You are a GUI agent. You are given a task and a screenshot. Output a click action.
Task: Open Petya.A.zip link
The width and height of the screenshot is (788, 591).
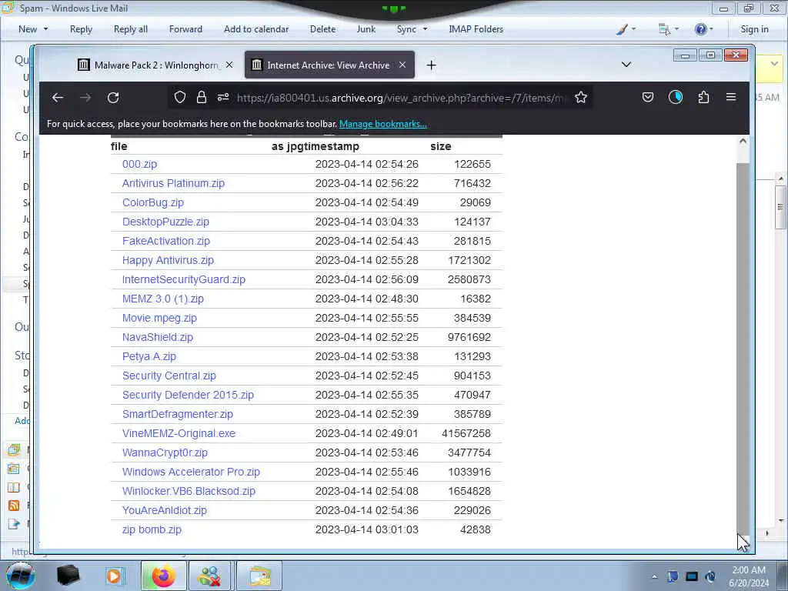[149, 357]
